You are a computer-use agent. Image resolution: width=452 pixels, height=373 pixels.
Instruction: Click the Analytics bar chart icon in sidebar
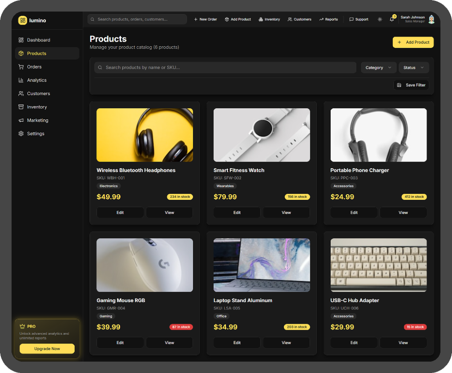click(21, 80)
